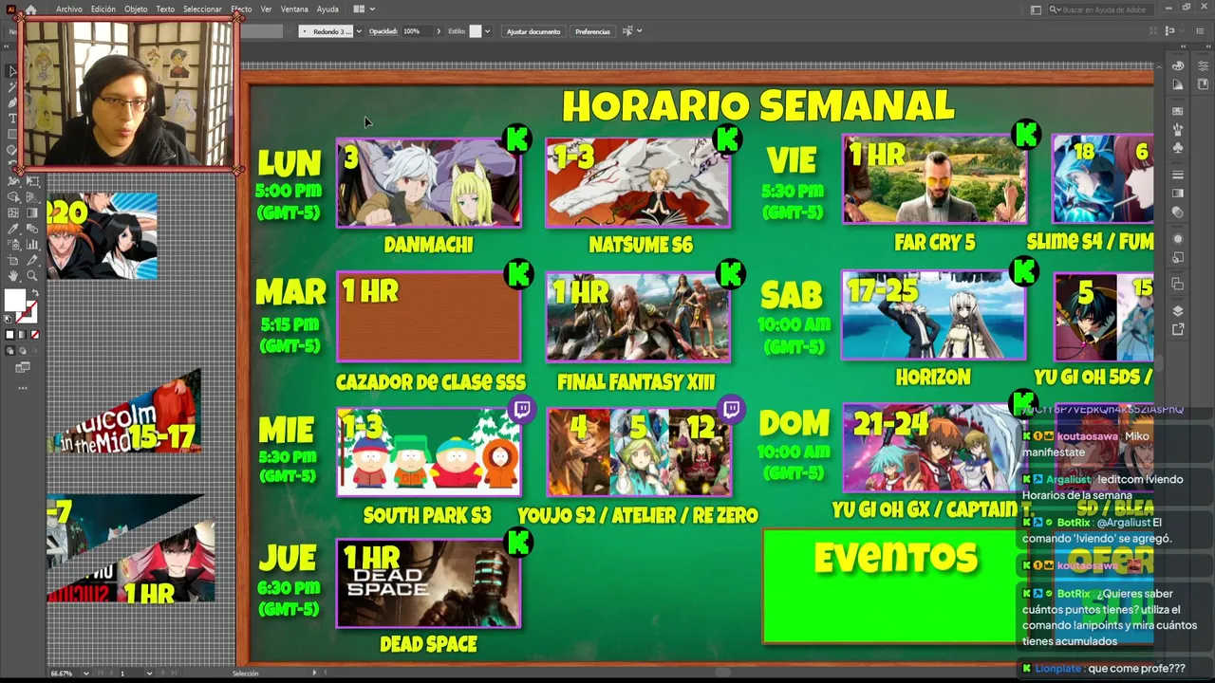Reset to default fill and stroke
Screen dimensions: 1215x683
(x=9, y=319)
